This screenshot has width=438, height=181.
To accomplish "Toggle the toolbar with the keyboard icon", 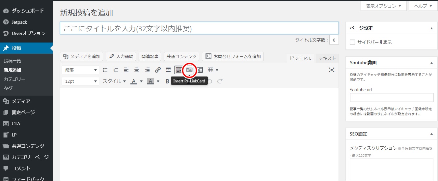I will pos(178,70).
